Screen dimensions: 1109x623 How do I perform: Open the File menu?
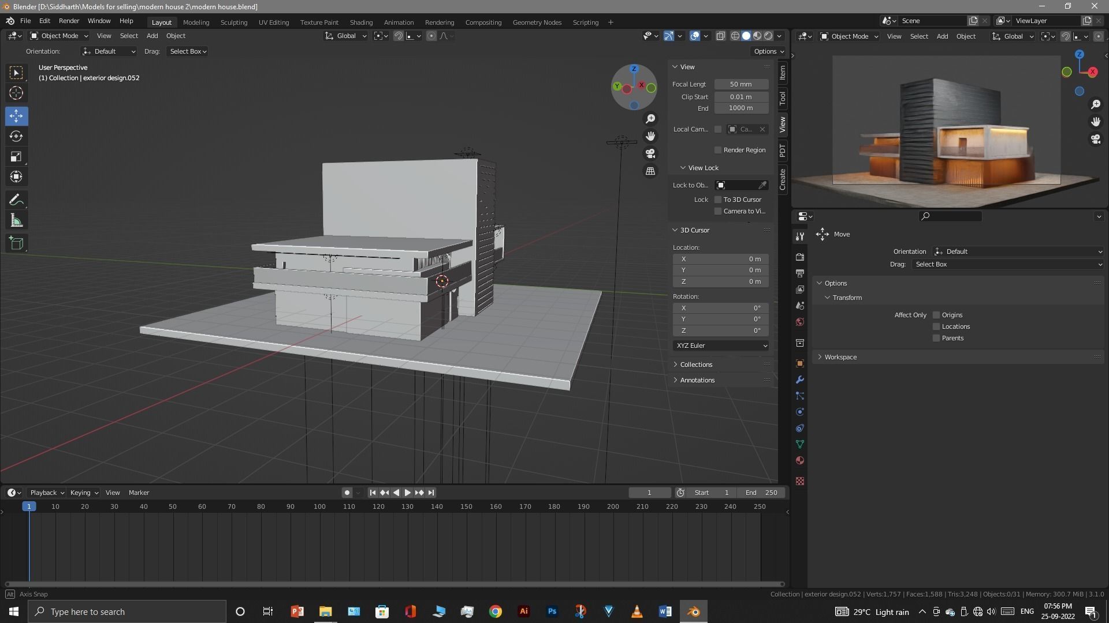pos(25,21)
